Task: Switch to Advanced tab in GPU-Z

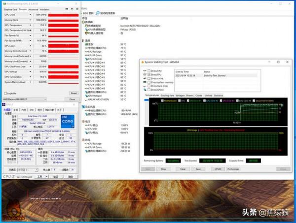Action: (x=33, y=9)
